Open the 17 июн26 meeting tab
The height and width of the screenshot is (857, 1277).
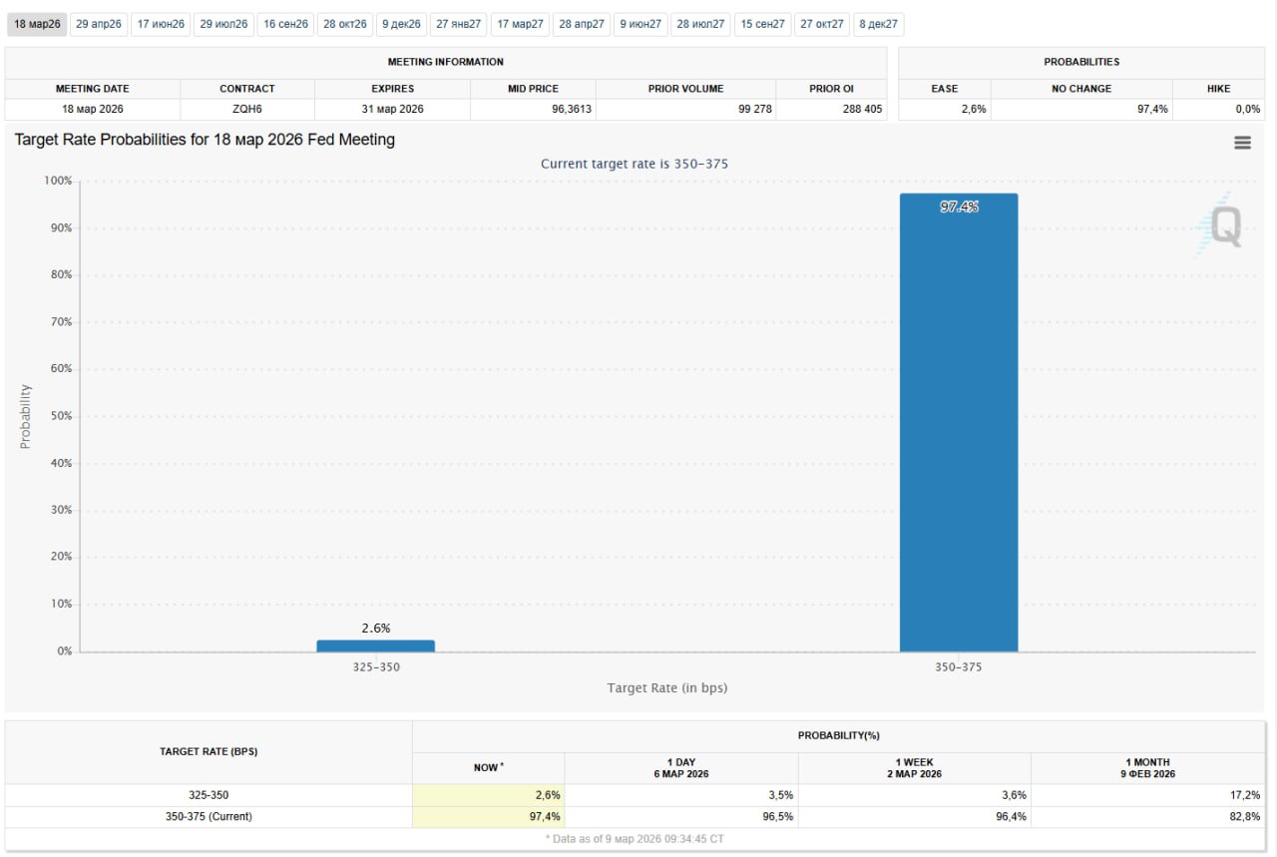161,24
